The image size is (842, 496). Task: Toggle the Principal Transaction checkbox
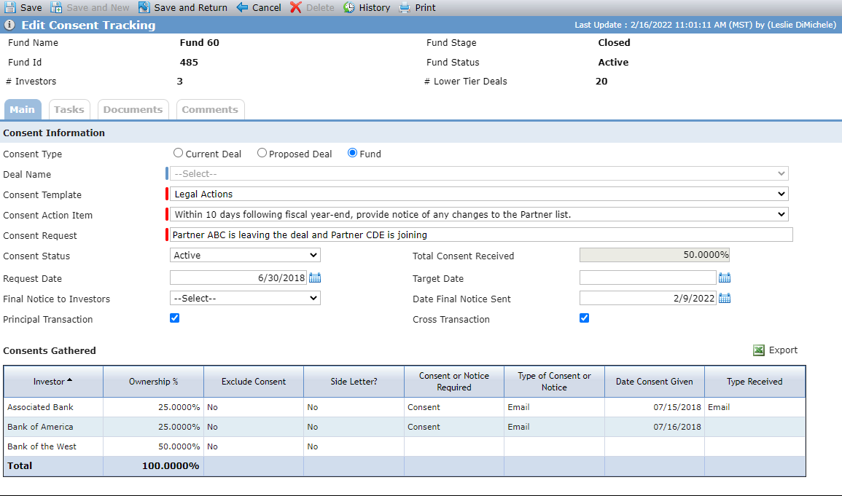click(174, 318)
